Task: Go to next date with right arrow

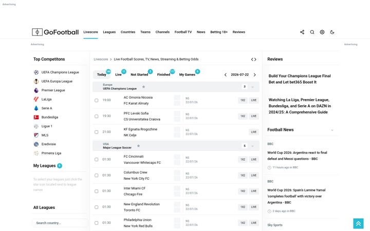Action: tap(254, 75)
